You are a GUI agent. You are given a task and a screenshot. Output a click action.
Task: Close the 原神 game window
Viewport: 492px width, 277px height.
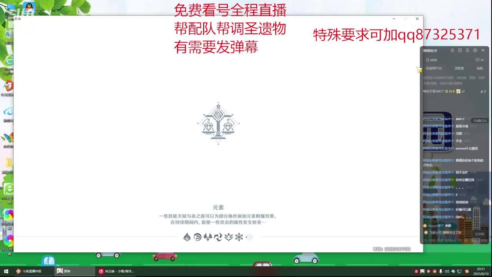click(417, 19)
